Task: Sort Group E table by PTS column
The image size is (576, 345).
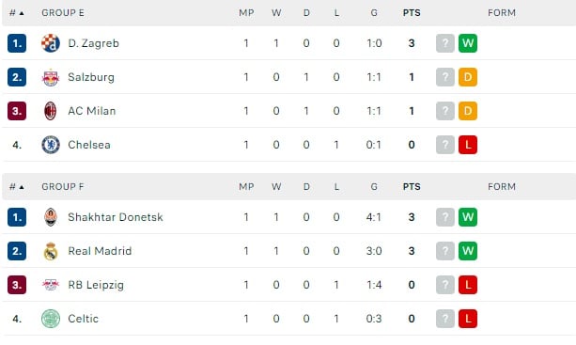Action: coord(412,13)
